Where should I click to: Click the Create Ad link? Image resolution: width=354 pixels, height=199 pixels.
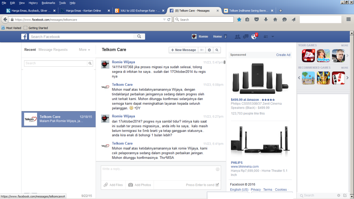click(283, 55)
